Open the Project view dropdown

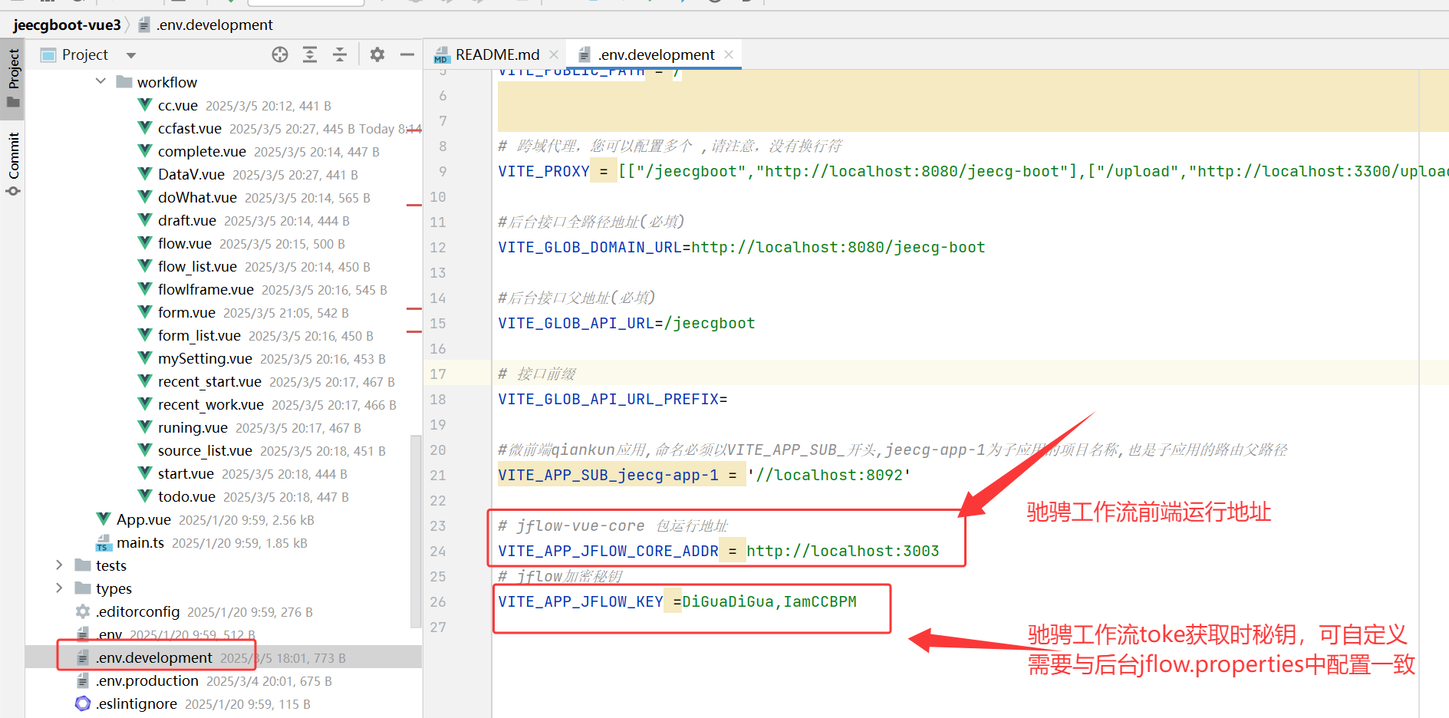[x=131, y=55]
